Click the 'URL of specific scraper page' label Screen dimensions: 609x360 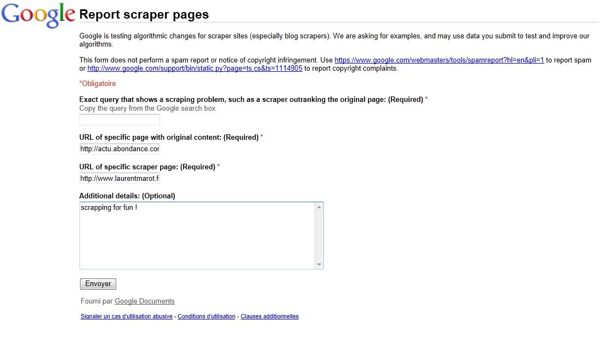point(147,167)
